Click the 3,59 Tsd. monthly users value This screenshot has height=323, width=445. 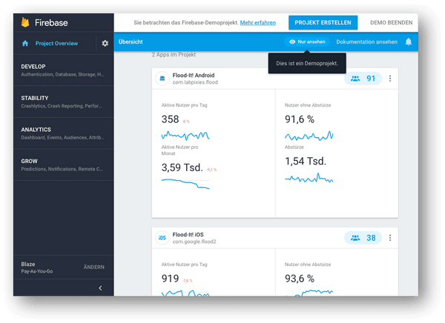[182, 167]
